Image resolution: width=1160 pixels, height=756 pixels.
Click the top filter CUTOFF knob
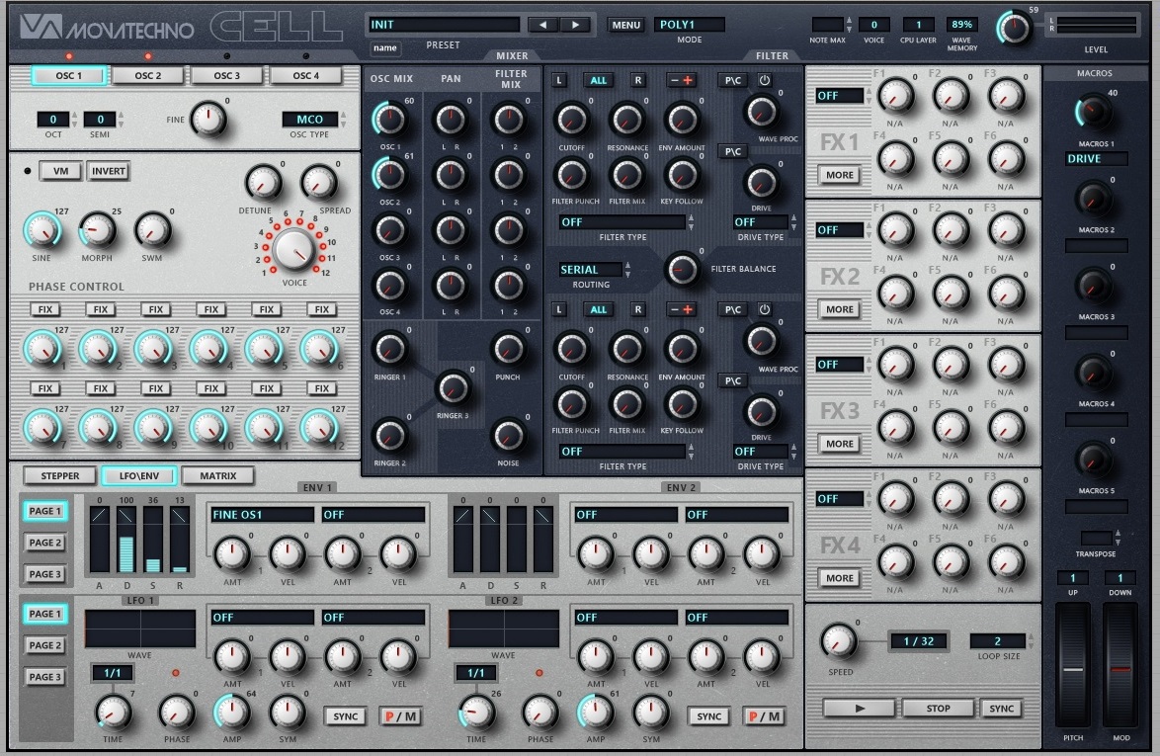pyautogui.click(x=571, y=120)
